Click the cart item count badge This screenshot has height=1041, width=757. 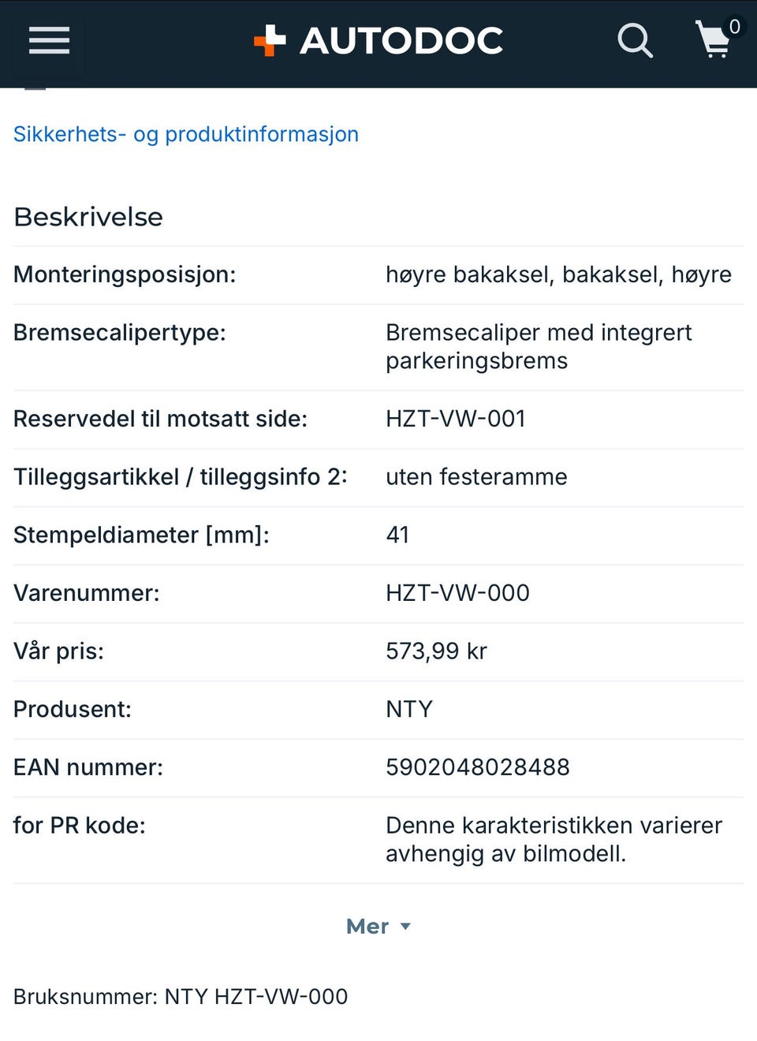[x=734, y=27]
